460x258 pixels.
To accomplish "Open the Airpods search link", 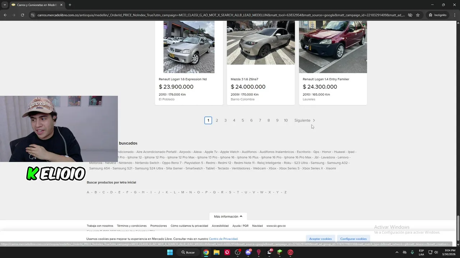I will (185, 152).
